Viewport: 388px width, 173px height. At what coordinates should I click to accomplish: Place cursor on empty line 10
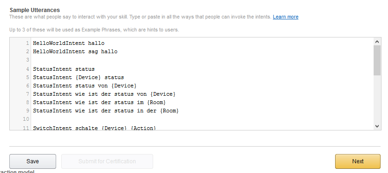tap(202, 119)
